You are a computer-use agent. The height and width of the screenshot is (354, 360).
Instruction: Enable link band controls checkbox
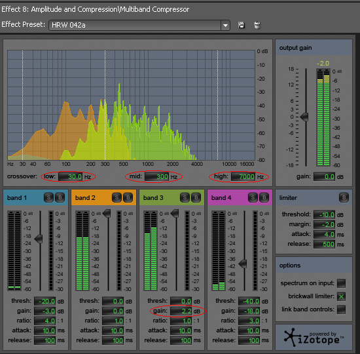point(341,309)
